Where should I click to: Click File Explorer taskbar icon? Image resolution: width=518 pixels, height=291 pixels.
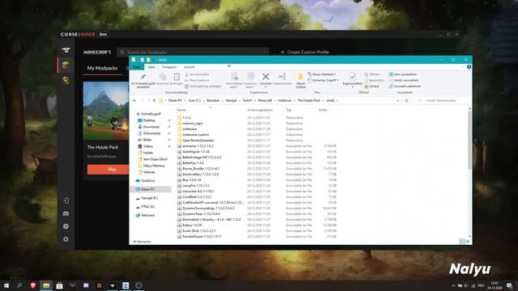click(46, 285)
